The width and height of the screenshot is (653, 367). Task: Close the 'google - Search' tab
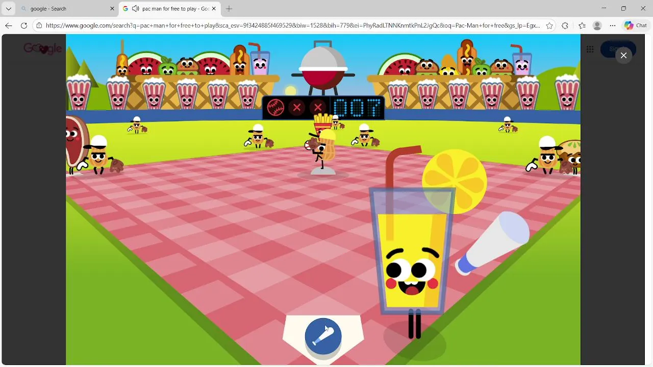tap(112, 9)
